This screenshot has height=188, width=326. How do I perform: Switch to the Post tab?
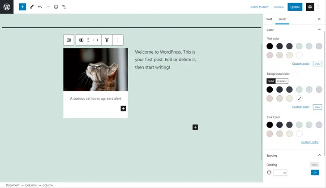pyautogui.click(x=269, y=19)
